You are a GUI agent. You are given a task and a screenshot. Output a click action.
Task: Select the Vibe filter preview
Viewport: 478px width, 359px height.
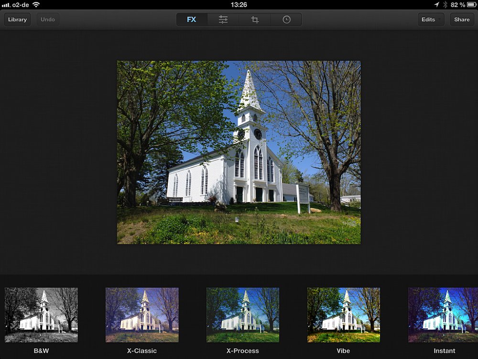click(344, 315)
